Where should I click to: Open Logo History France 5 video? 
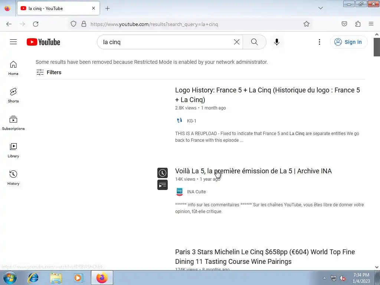click(x=267, y=95)
